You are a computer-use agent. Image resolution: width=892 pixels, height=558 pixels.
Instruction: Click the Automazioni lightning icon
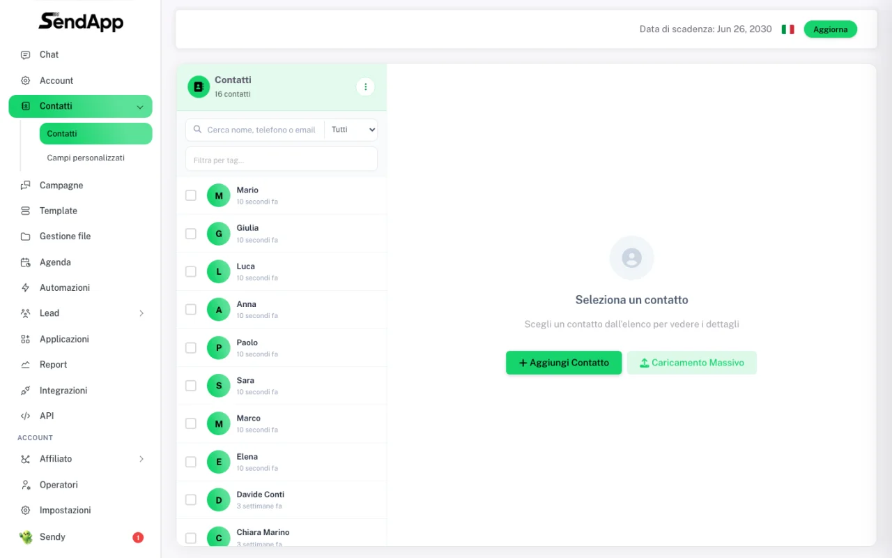pyautogui.click(x=26, y=287)
